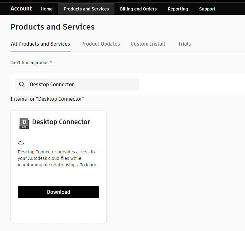Switch to the Trials tab

point(184,44)
